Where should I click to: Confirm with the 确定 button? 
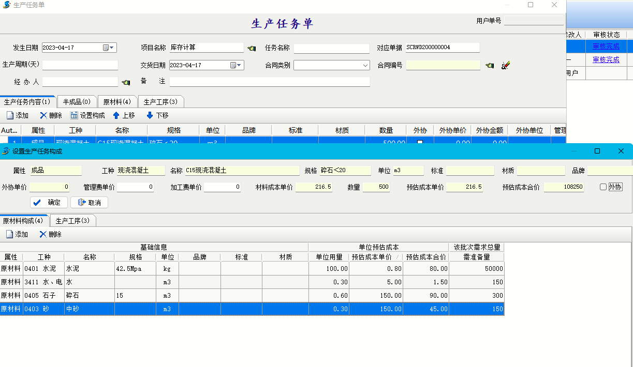click(49, 202)
